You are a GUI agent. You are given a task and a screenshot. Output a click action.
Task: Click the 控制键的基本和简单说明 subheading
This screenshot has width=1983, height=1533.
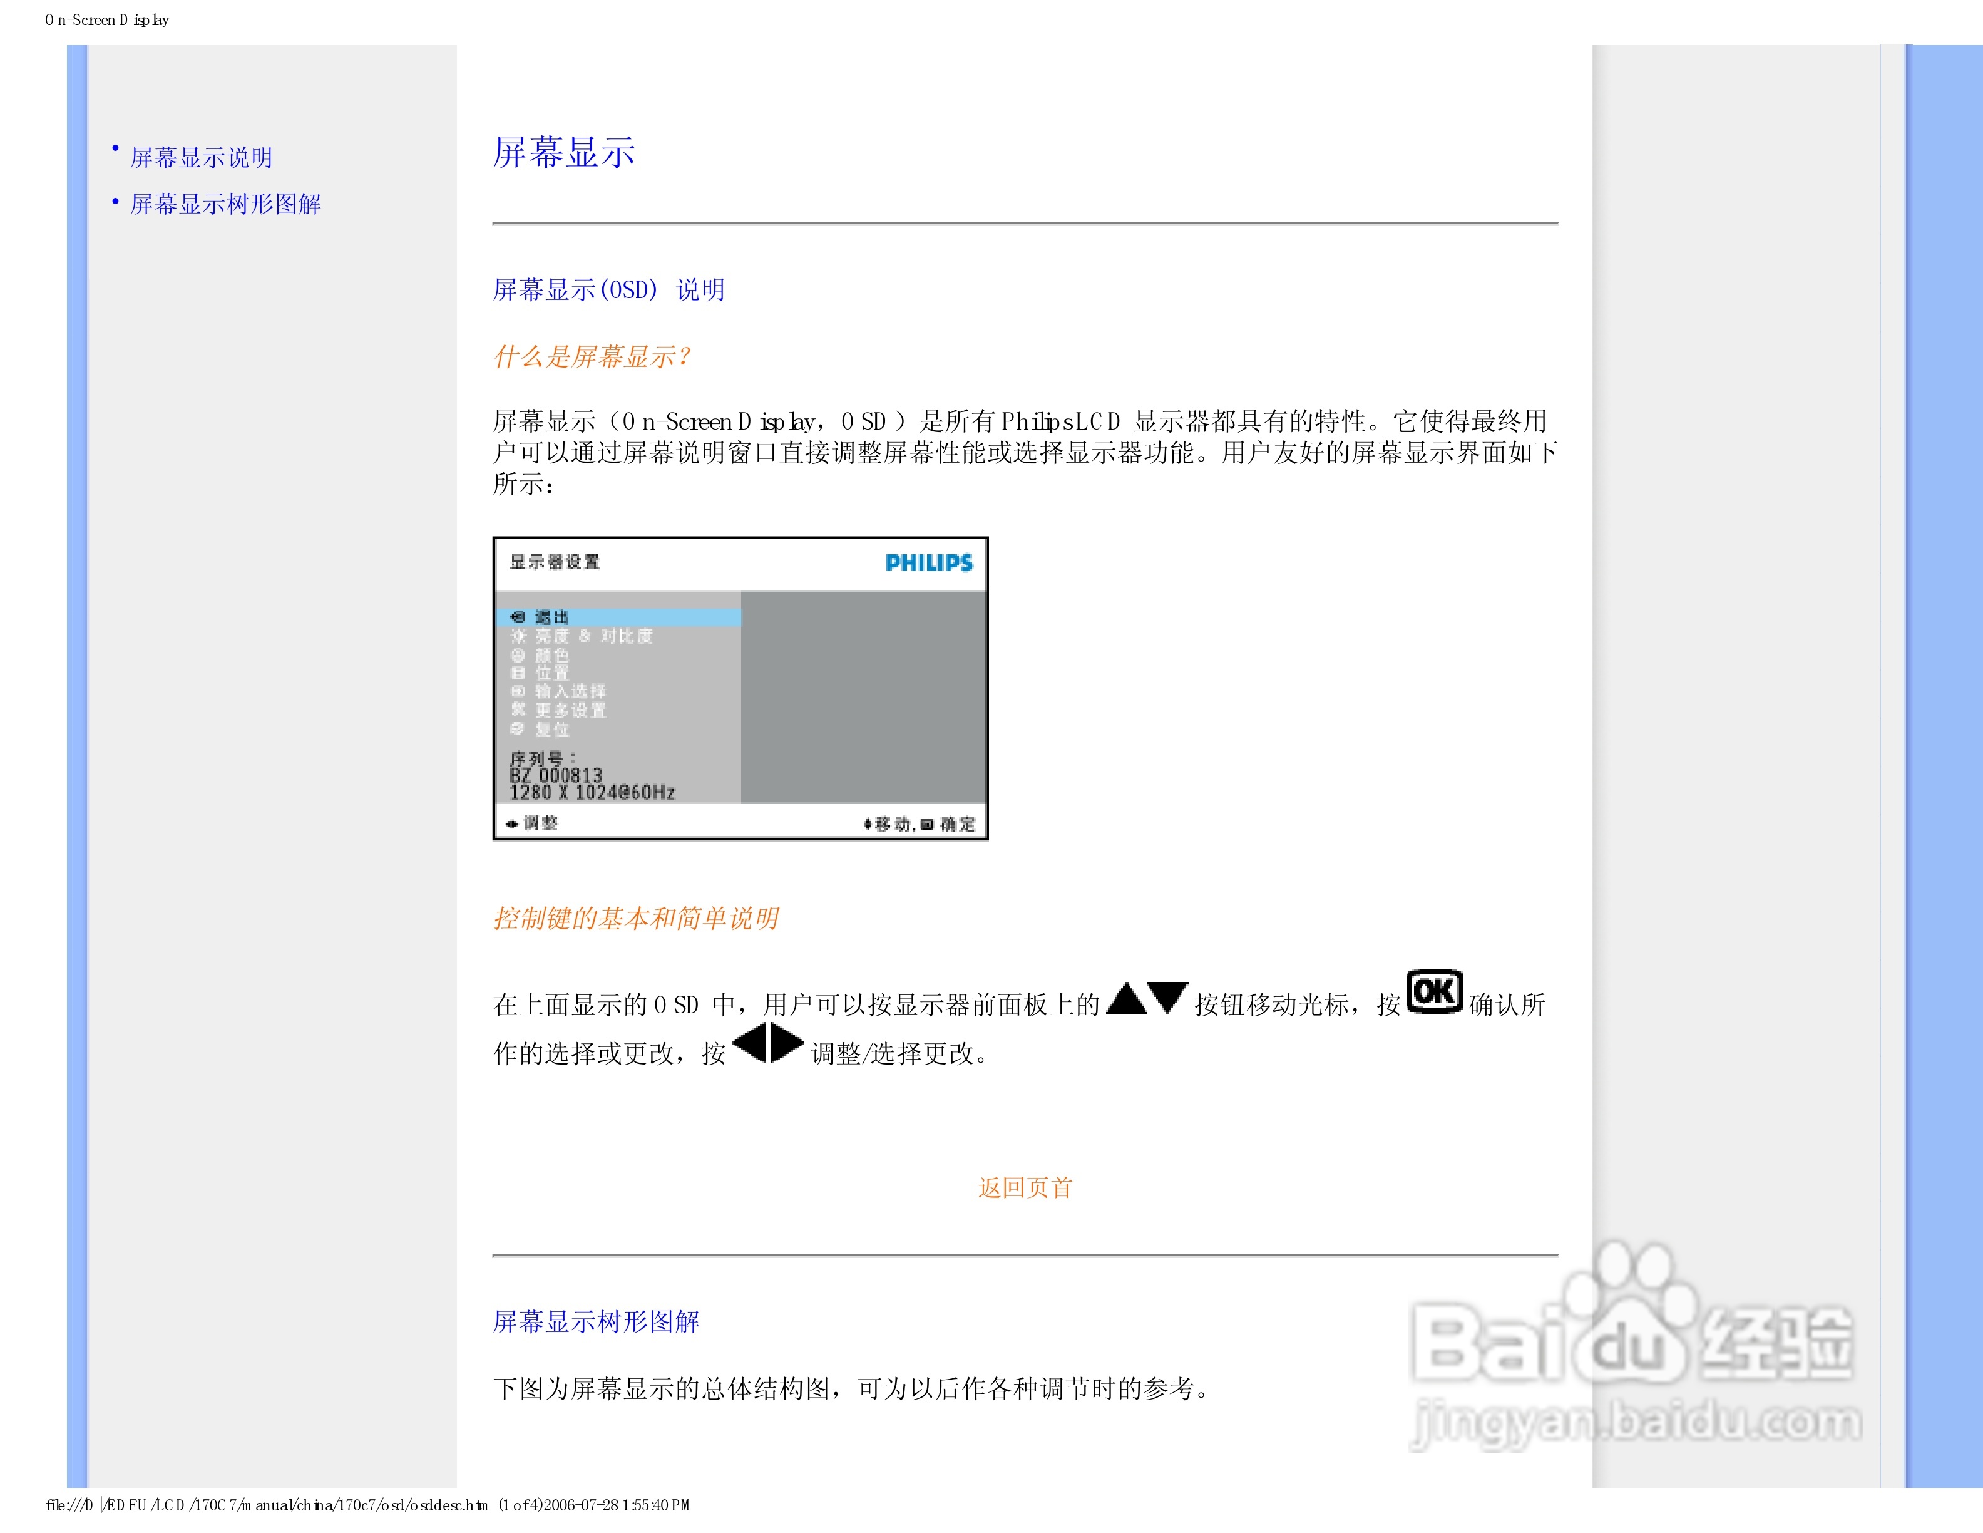click(635, 918)
